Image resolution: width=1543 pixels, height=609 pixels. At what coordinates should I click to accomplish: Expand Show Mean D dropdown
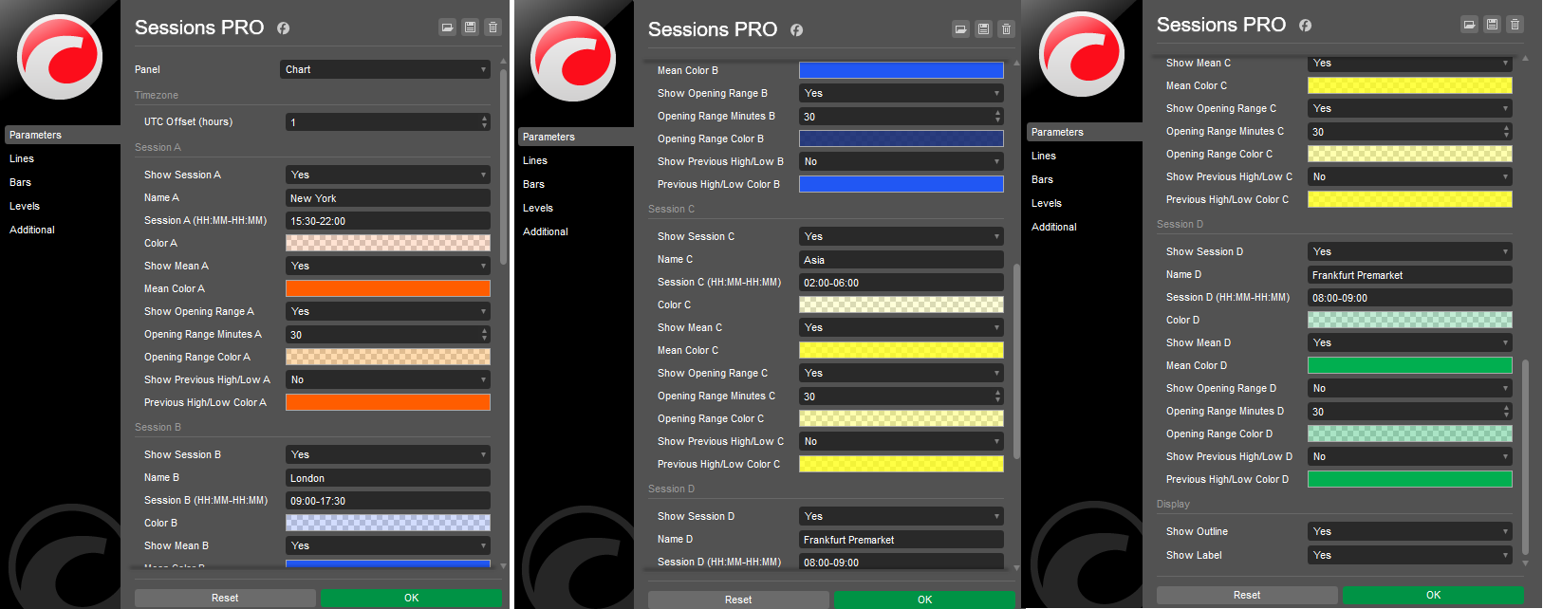(x=1410, y=342)
